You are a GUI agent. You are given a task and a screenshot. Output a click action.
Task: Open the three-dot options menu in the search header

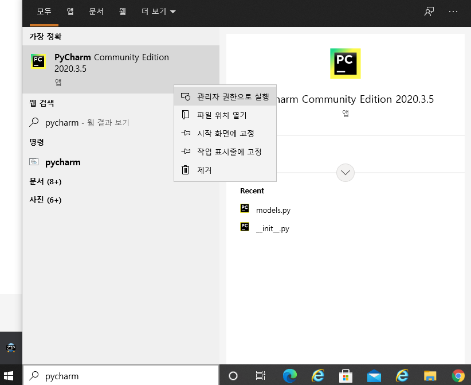coord(453,11)
